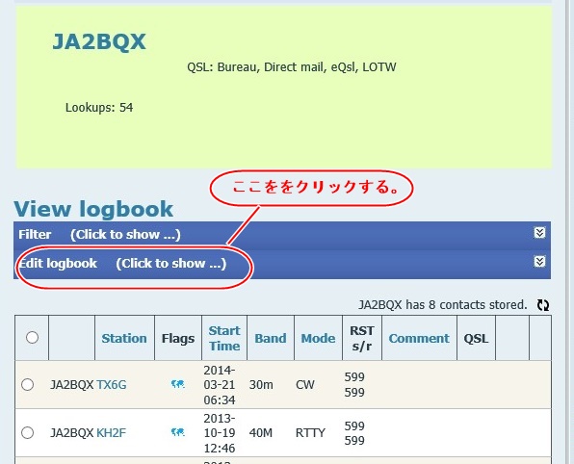Select the KH2F contact radio button
Viewport: 574px width, 464px height.
click(28, 433)
